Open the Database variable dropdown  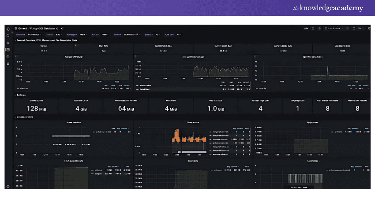click(x=157, y=34)
